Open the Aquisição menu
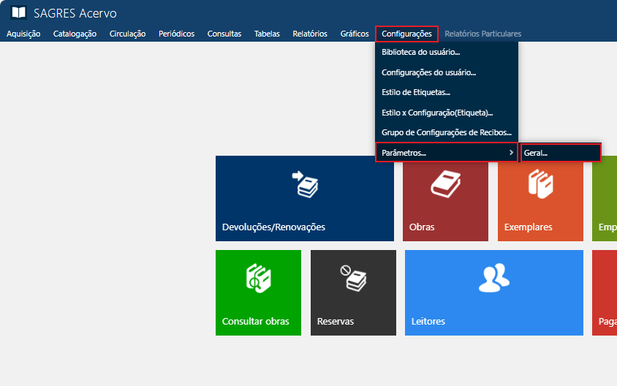The width and height of the screenshot is (617, 386). tap(23, 34)
